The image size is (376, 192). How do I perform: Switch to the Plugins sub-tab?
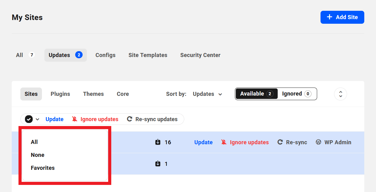[60, 94]
